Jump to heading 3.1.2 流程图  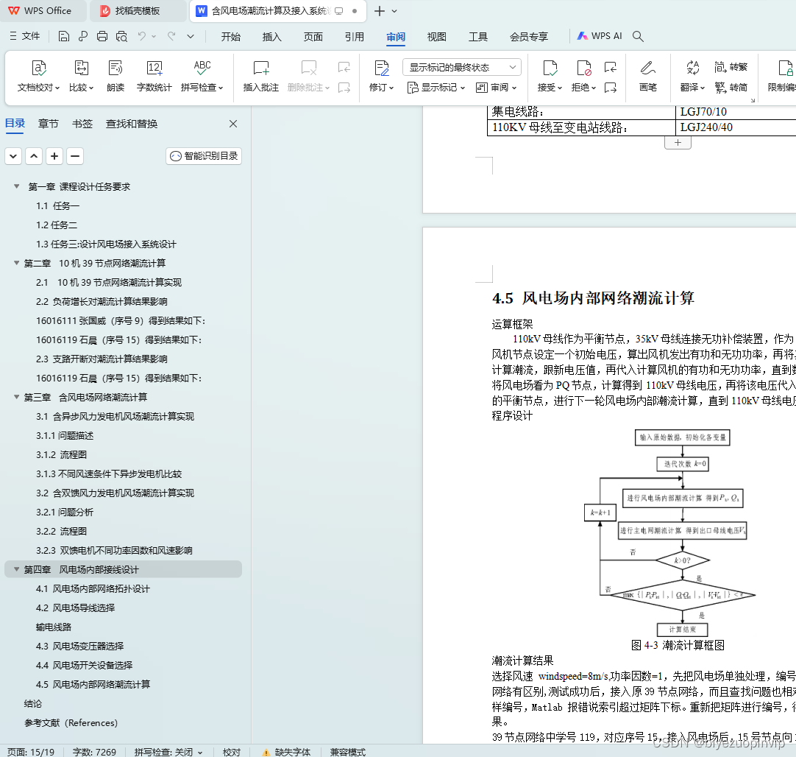click(x=61, y=454)
